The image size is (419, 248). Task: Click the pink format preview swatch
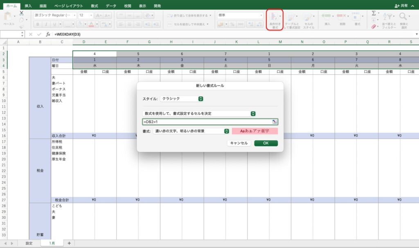coord(255,131)
